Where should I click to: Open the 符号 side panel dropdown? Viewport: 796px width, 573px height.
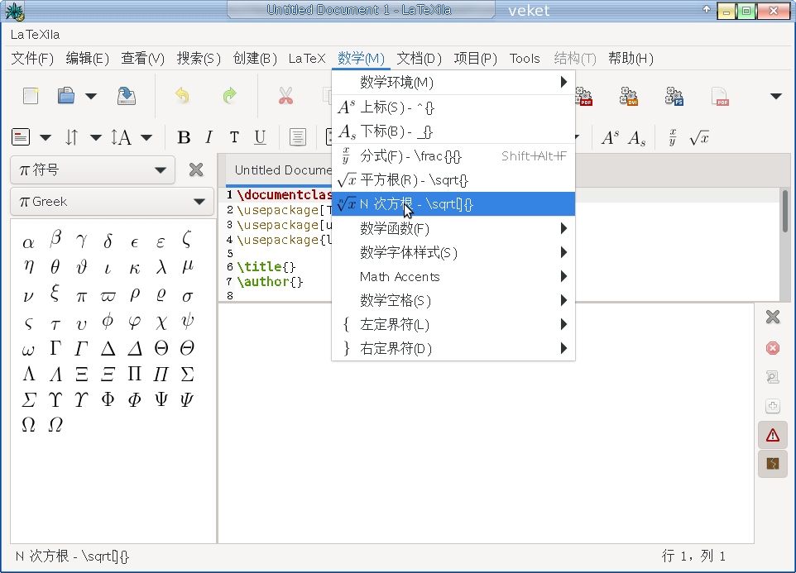pyautogui.click(x=93, y=170)
